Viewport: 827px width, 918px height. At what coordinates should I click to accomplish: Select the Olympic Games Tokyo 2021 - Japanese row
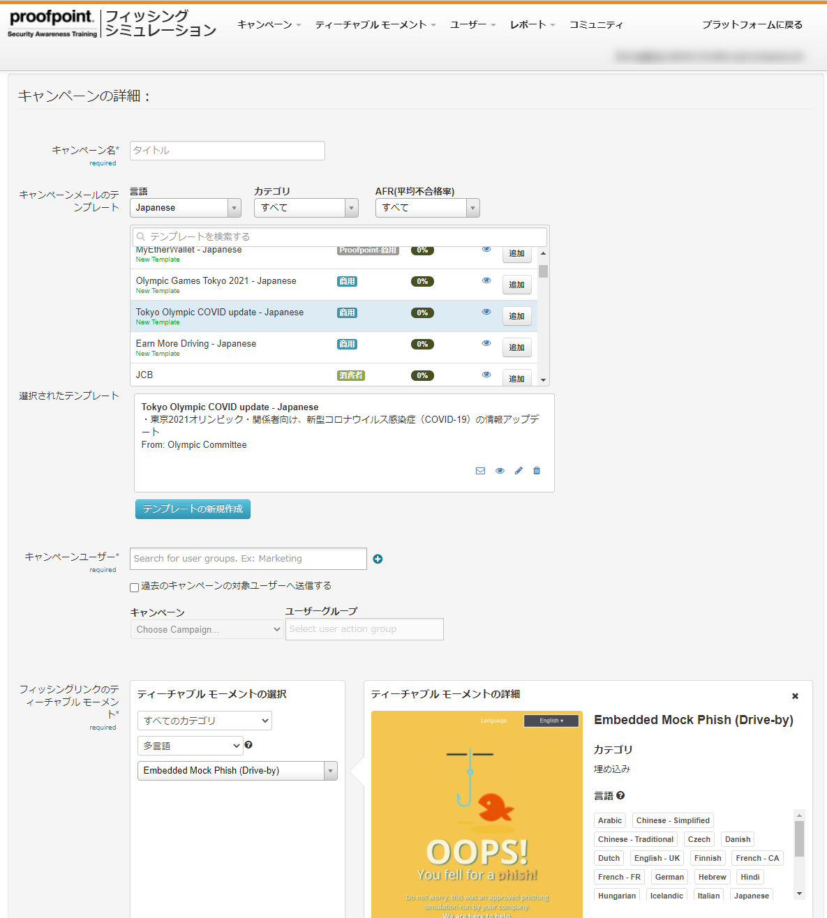(334, 285)
